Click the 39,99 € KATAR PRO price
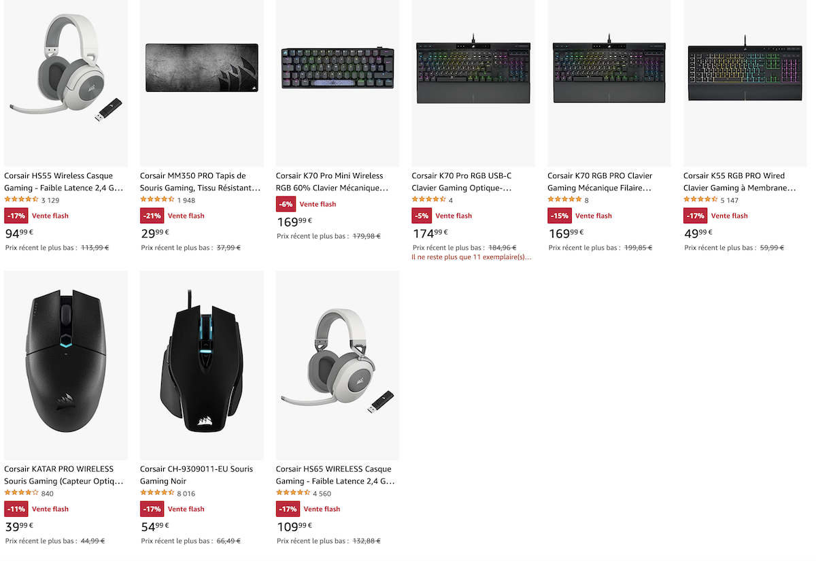The image size is (816, 561). [x=19, y=526]
